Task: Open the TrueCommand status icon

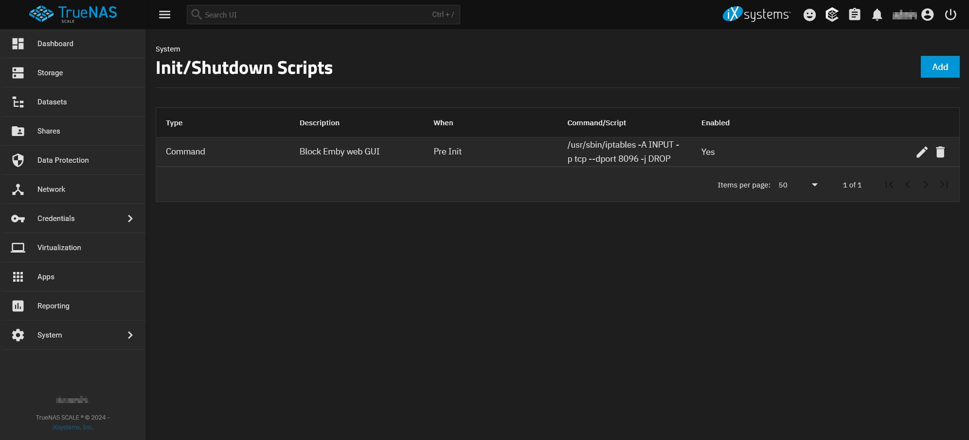Action: 832,15
